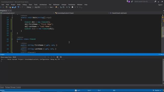Open the Test menu
Viewport: 164px width, 92px height.
(x=50, y=5)
